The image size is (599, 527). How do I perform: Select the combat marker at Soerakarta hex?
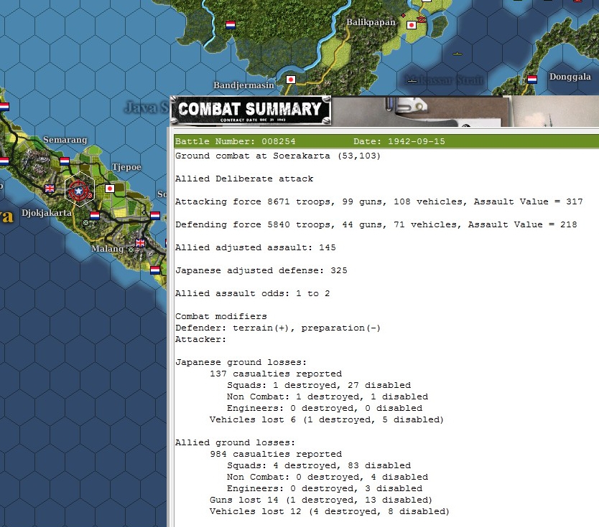point(79,190)
